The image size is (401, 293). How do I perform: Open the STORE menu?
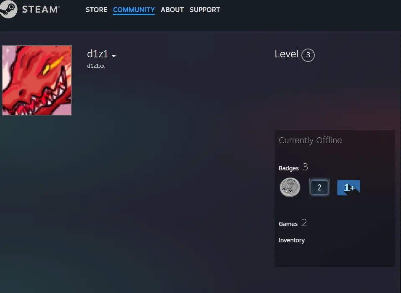[x=96, y=10]
